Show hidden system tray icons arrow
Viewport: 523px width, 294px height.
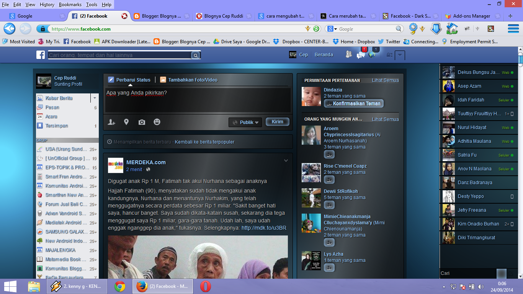point(443,286)
